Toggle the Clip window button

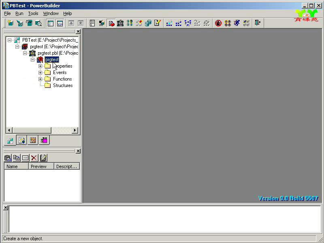click(111, 23)
